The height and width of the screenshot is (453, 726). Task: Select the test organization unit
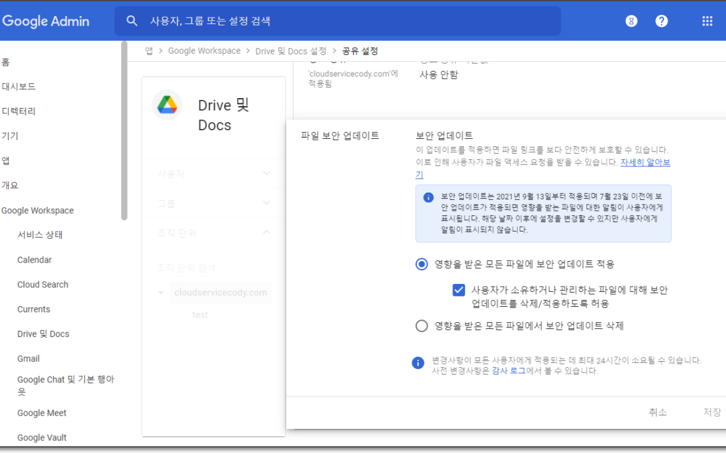[200, 315]
